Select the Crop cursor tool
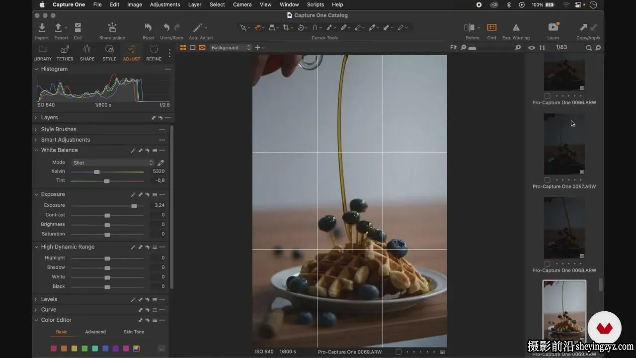The image size is (636, 358). tap(286, 28)
